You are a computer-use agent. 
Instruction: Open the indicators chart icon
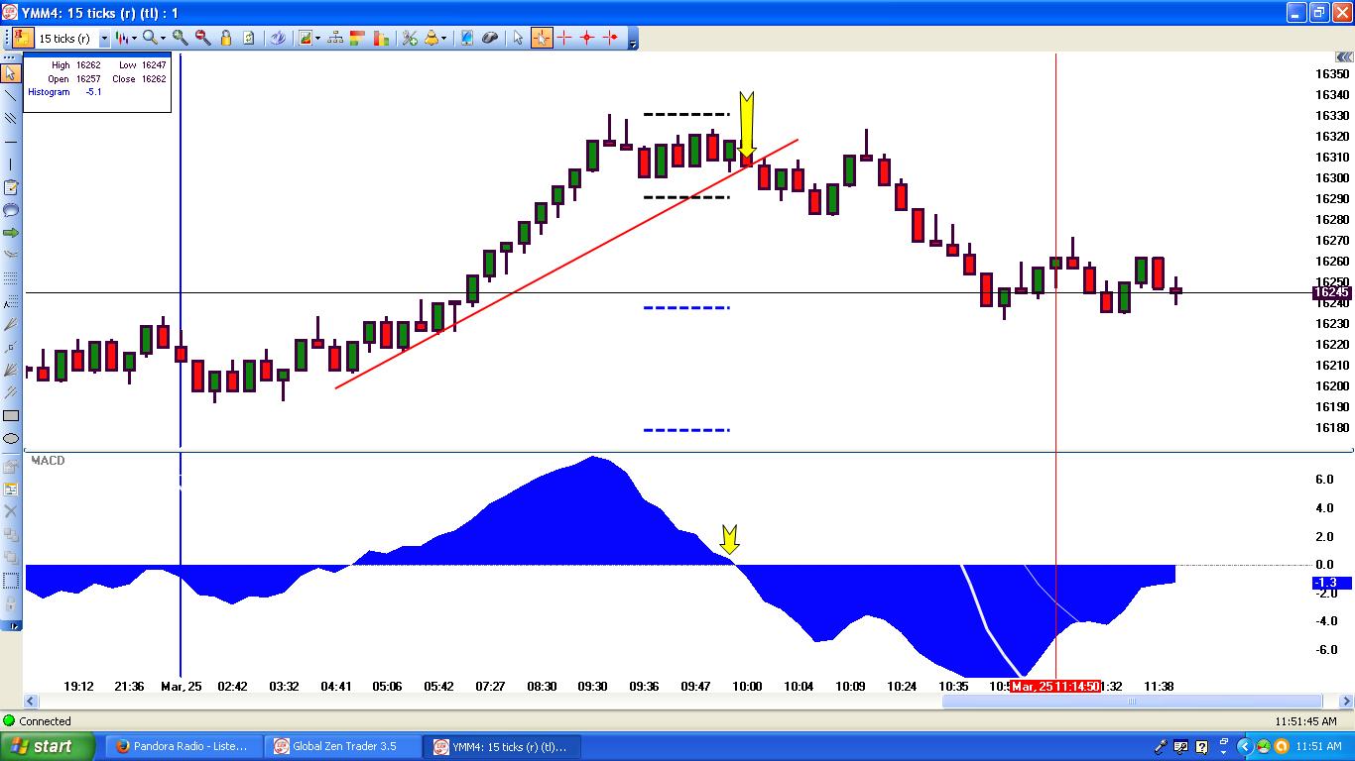(x=306, y=39)
